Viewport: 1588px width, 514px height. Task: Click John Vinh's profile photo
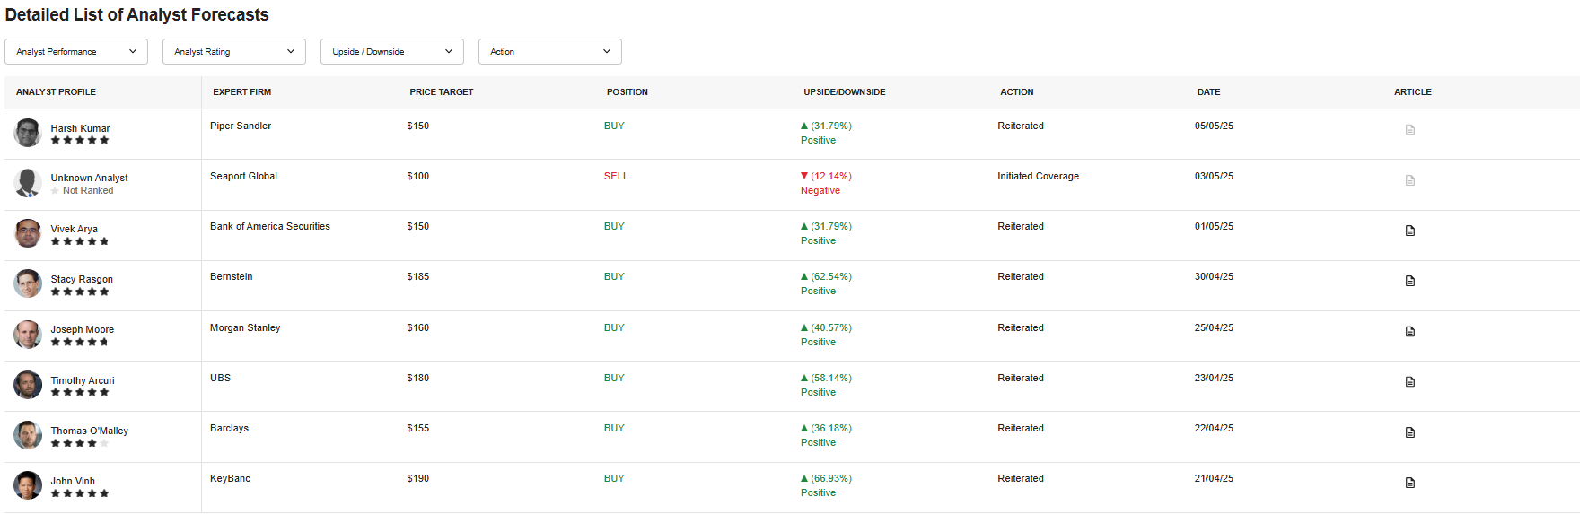(x=28, y=485)
